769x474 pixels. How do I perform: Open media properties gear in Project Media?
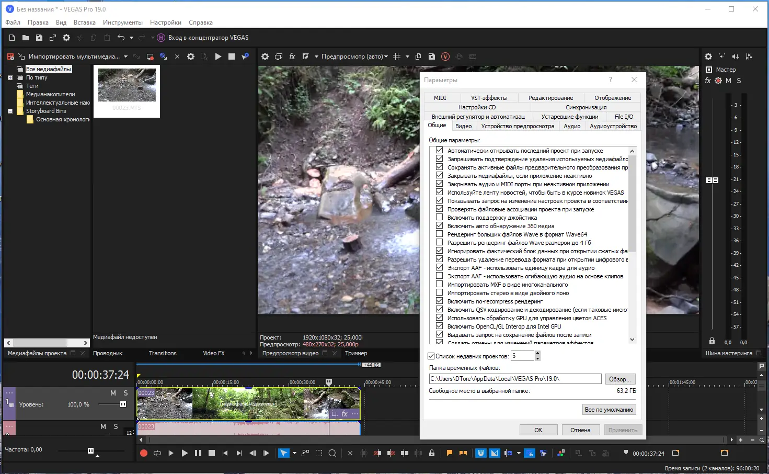[x=191, y=57]
